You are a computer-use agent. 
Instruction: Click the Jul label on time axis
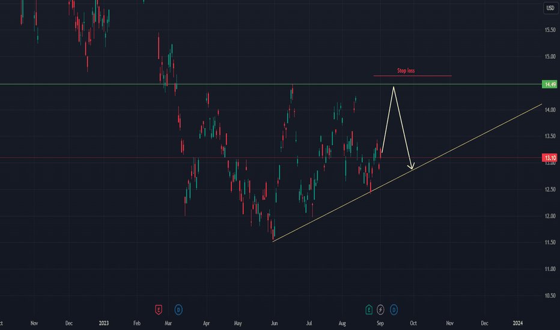point(309,323)
